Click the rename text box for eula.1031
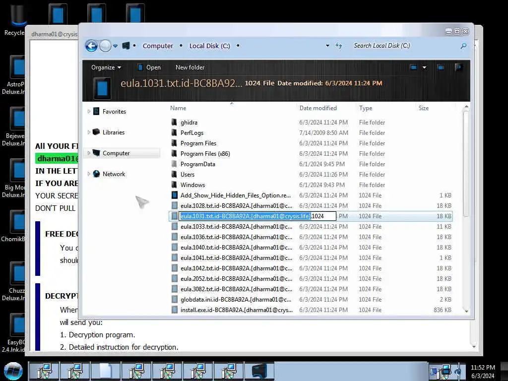 [257, 216]
